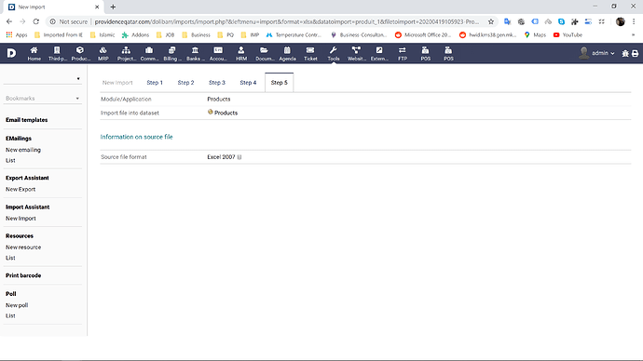Expand the sidebar search dropdown arrow

click(78, 78)
